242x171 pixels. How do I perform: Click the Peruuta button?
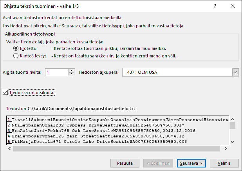pos(125,163)
